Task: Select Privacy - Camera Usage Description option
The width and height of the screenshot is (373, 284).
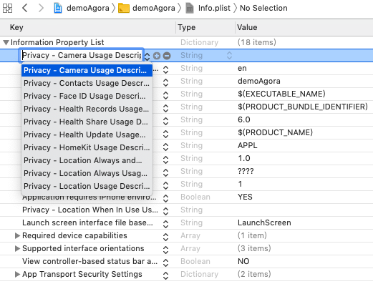Action: 87,70
